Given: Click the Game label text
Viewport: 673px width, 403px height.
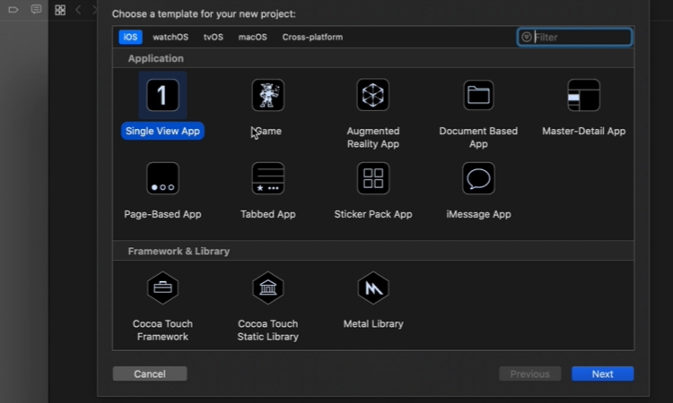Looking at the screenshot, I should pyautogui.click(x=267, y=131).
